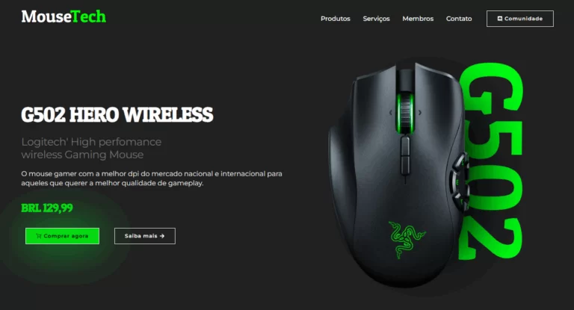Image resolution: width=574 pixels, height=310 pixels.
Task: Click the BRL 129,99 price
Action: [x=47, y=208]
